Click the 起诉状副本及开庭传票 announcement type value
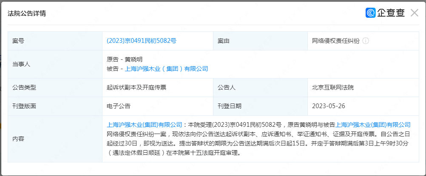 coord(137,87)
